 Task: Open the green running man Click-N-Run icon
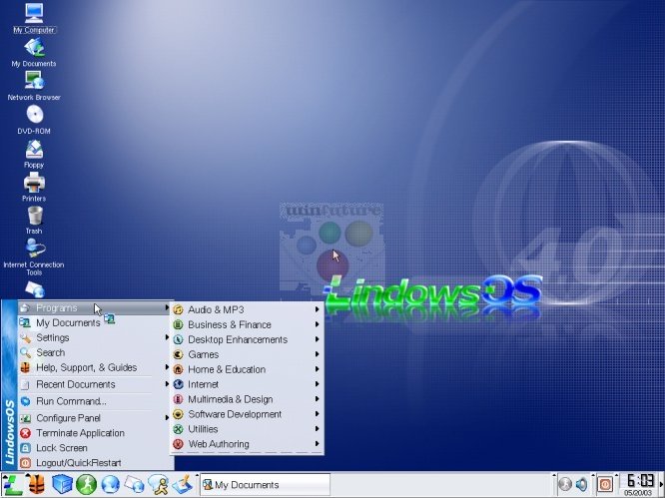pos(86,484)
